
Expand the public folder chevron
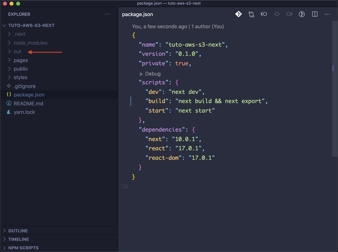click(9, 69)
